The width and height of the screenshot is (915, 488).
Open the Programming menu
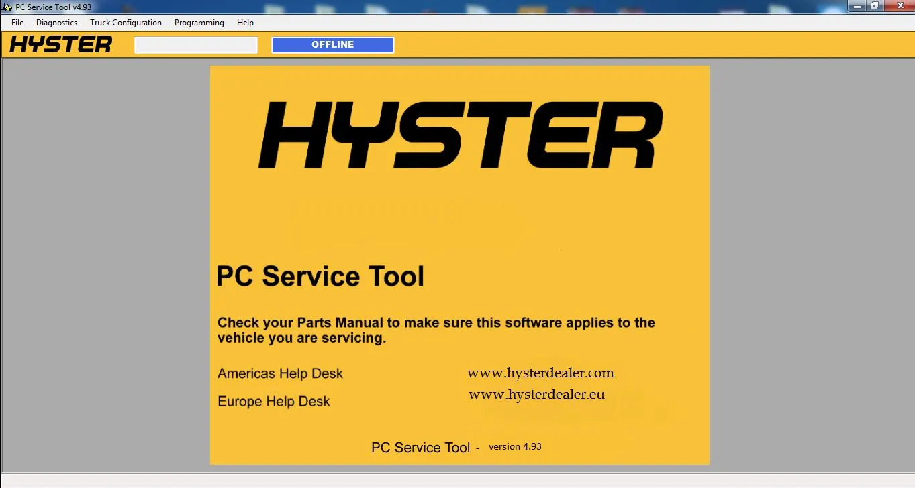(x=199, y=23)
